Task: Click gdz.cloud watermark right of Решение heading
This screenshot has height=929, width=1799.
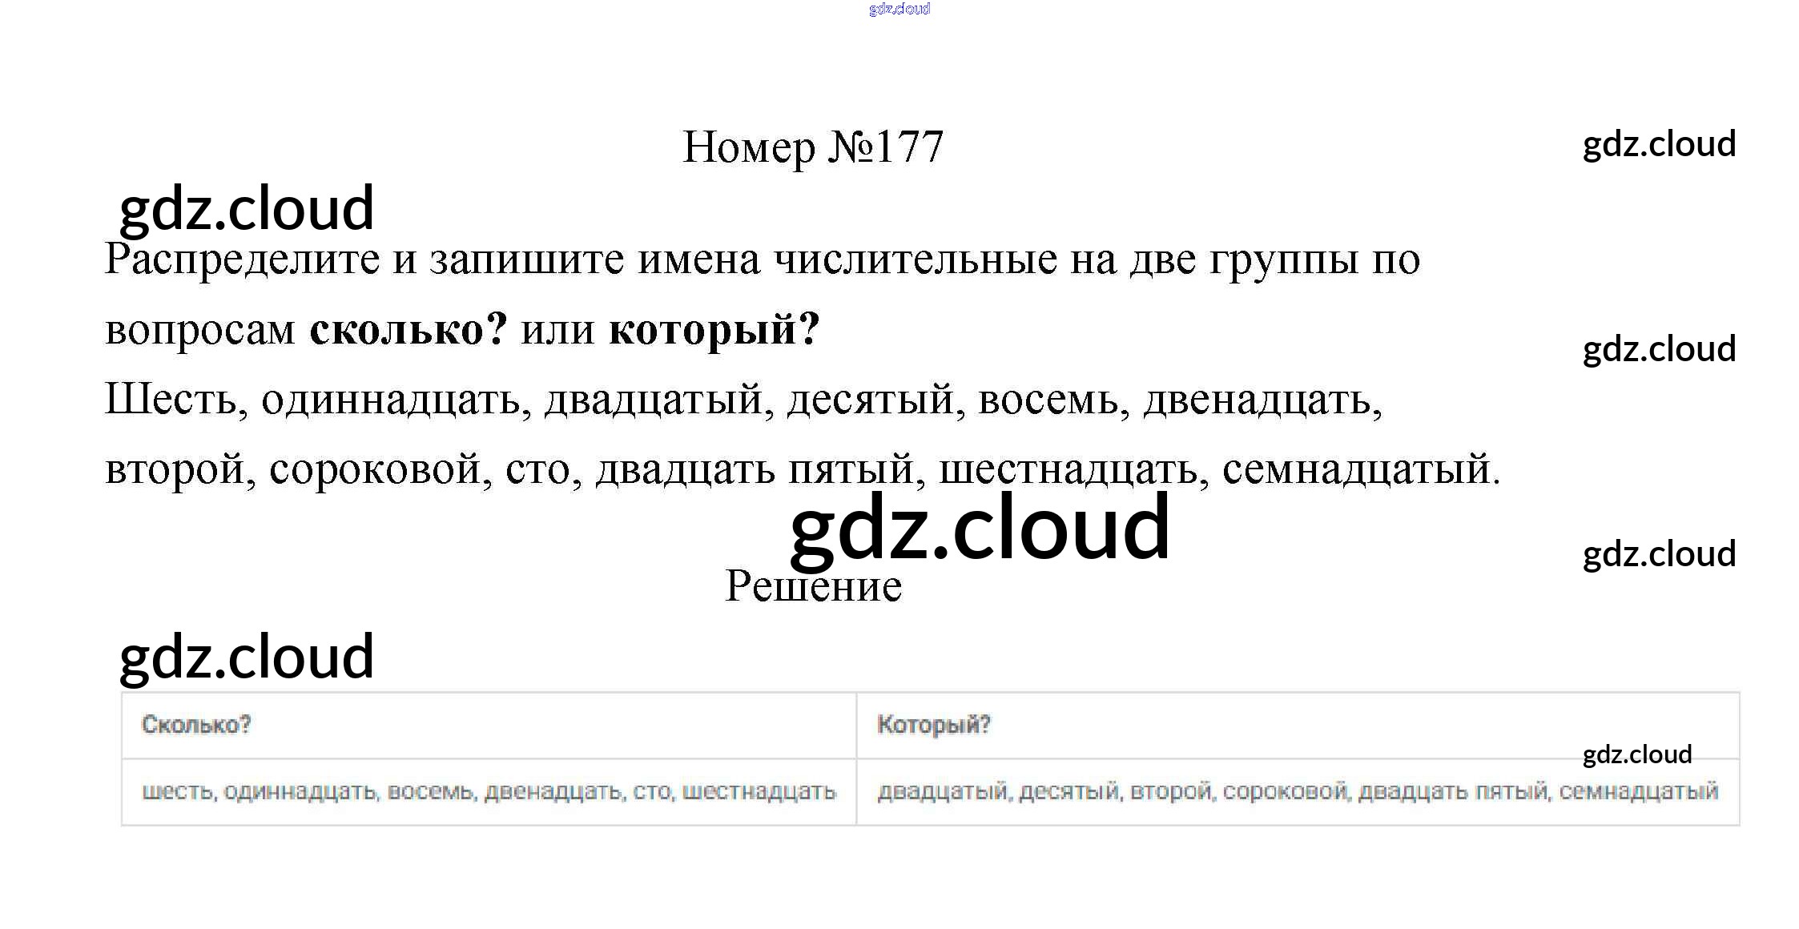Action: tap(1659, 554)
